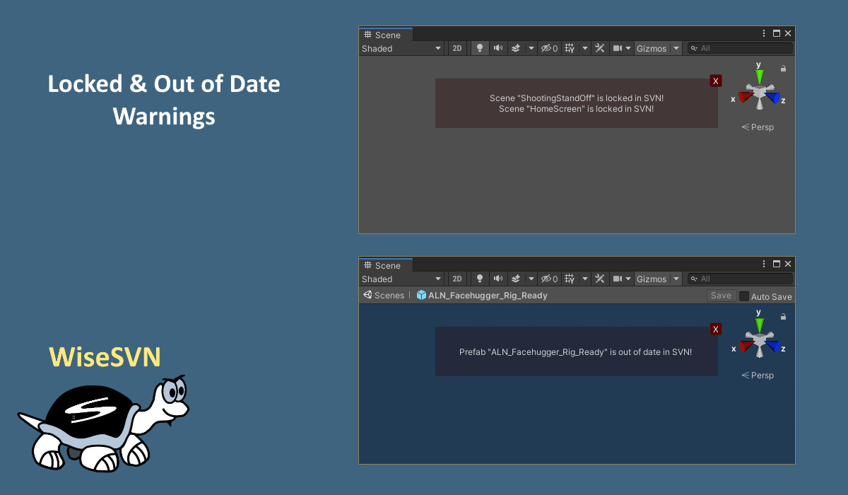Expand Gizmos dropdown arrow in upper Scene window

[x=676, y=48]
